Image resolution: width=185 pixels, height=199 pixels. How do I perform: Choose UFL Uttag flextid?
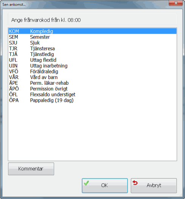(92, 60)
